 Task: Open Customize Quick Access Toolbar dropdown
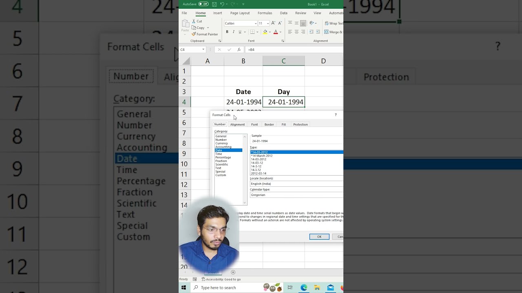point(243,4)
